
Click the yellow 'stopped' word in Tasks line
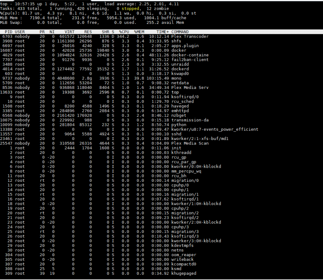130,9
